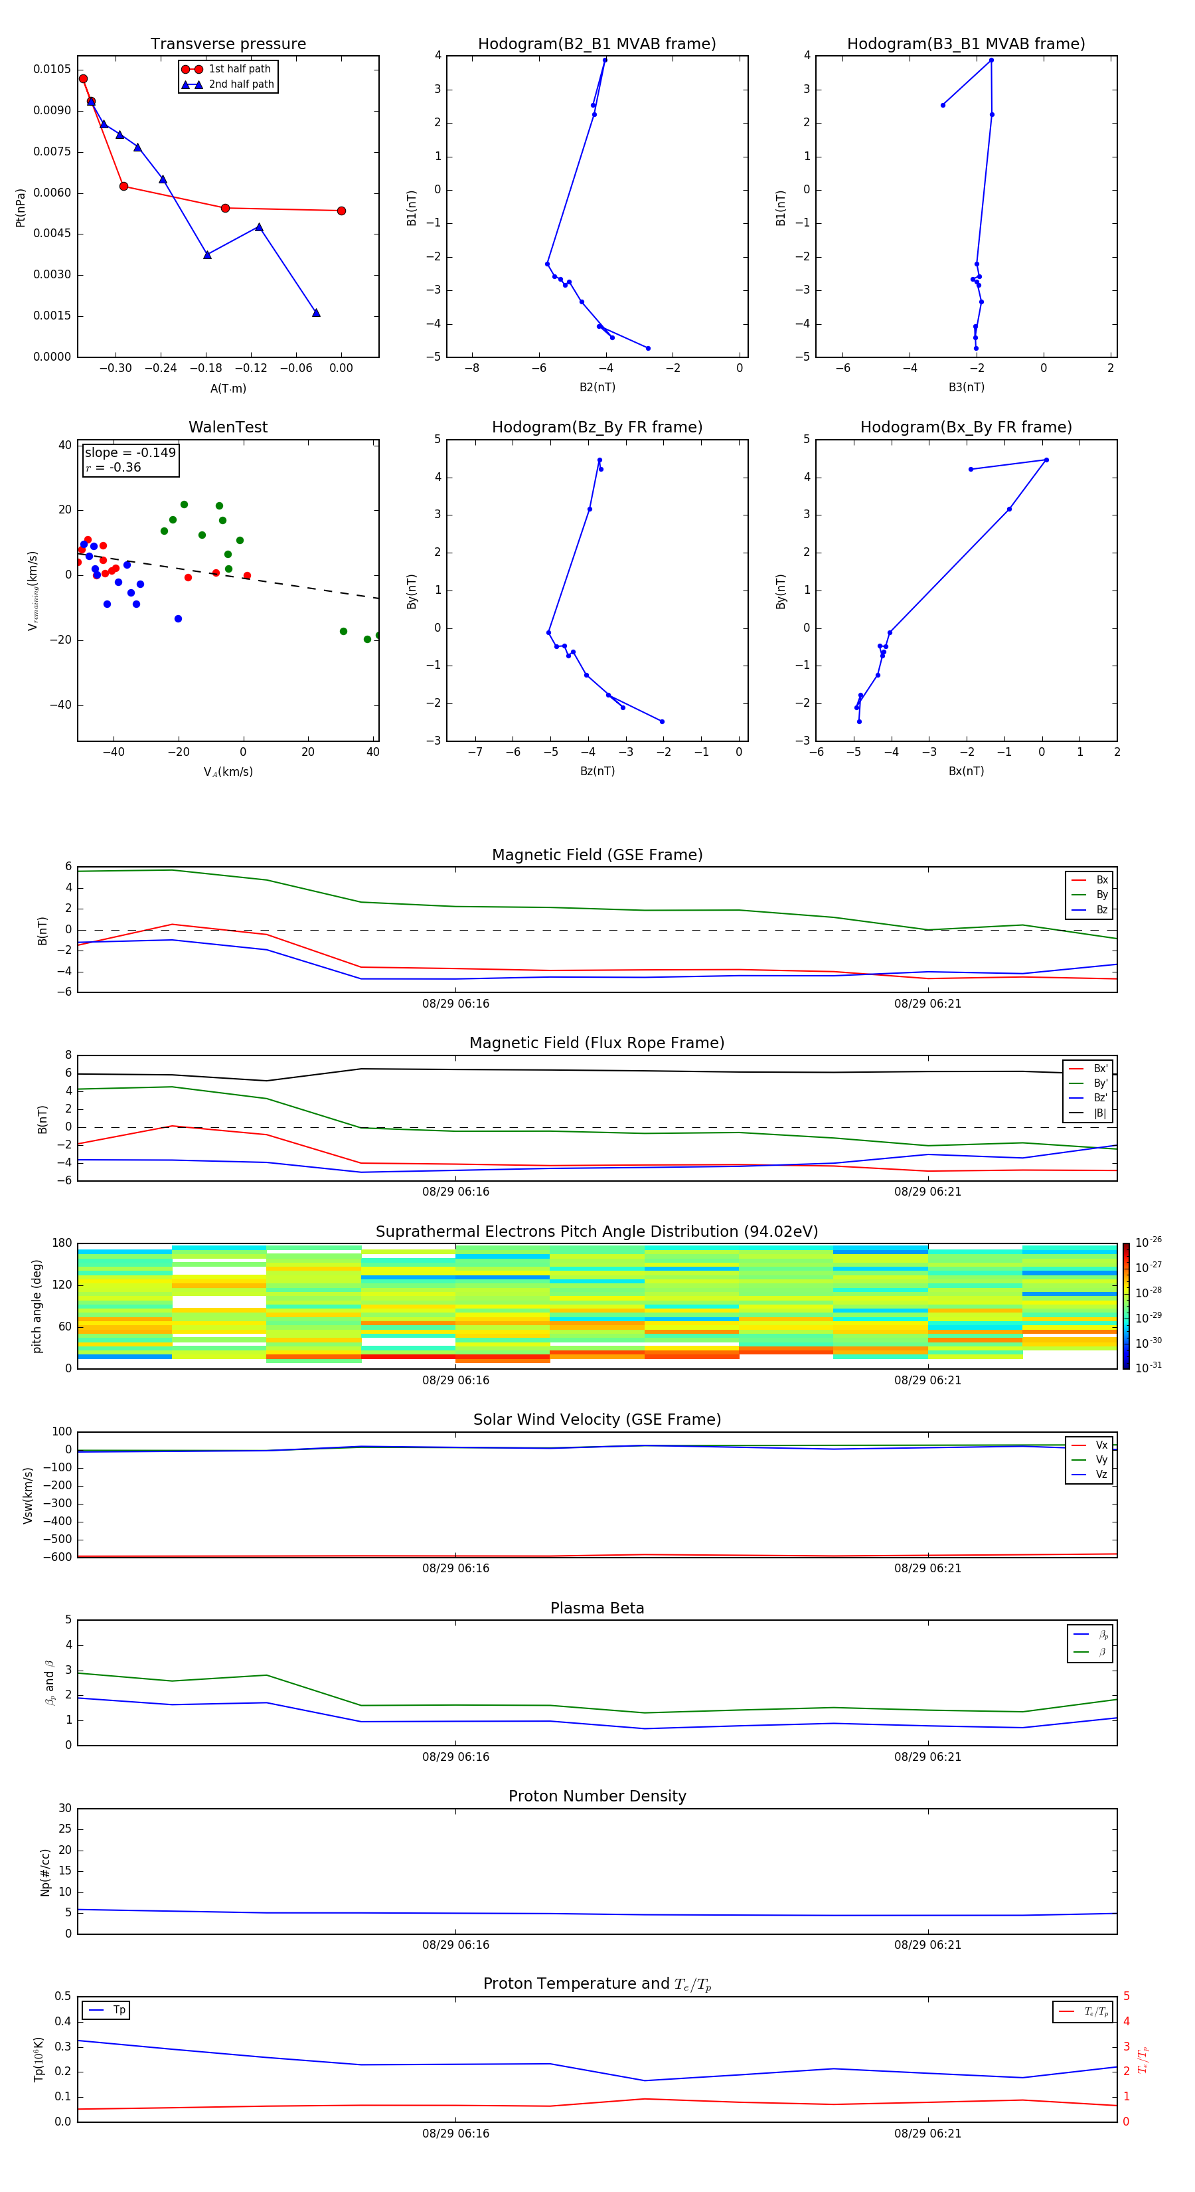Click the '1st half path' legend entry

[x=227, y=69]
